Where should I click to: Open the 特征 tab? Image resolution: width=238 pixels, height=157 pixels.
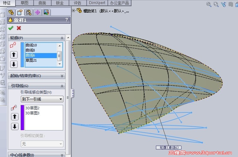point(7,3)
